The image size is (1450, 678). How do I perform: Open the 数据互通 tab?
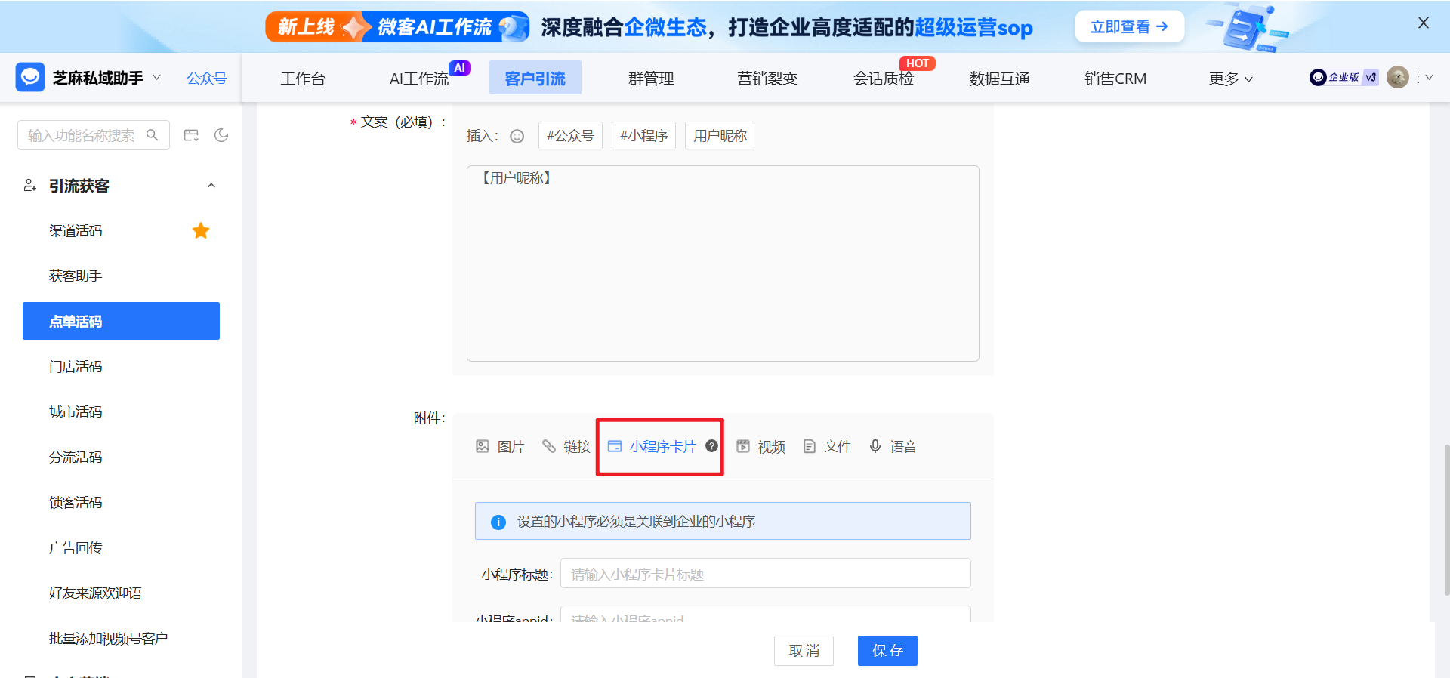point(1000,79)
